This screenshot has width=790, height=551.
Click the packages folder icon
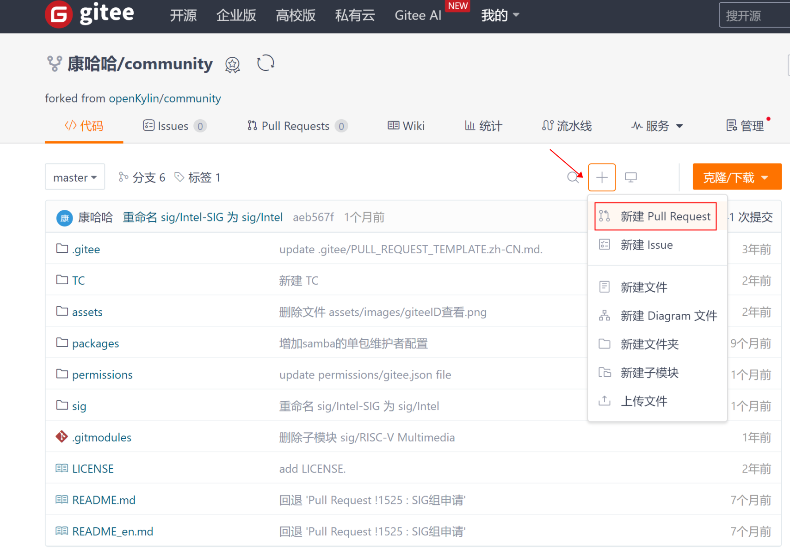62,343
